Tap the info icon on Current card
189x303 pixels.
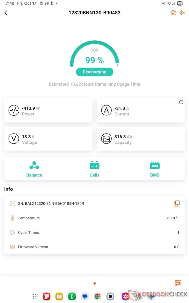point(181,102)
